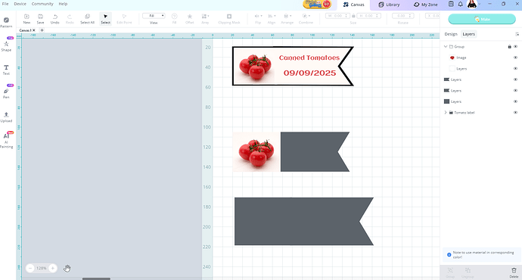Expand the Tomato label group
This screenshot has height=280, width=522.
[x=446, y=113]
